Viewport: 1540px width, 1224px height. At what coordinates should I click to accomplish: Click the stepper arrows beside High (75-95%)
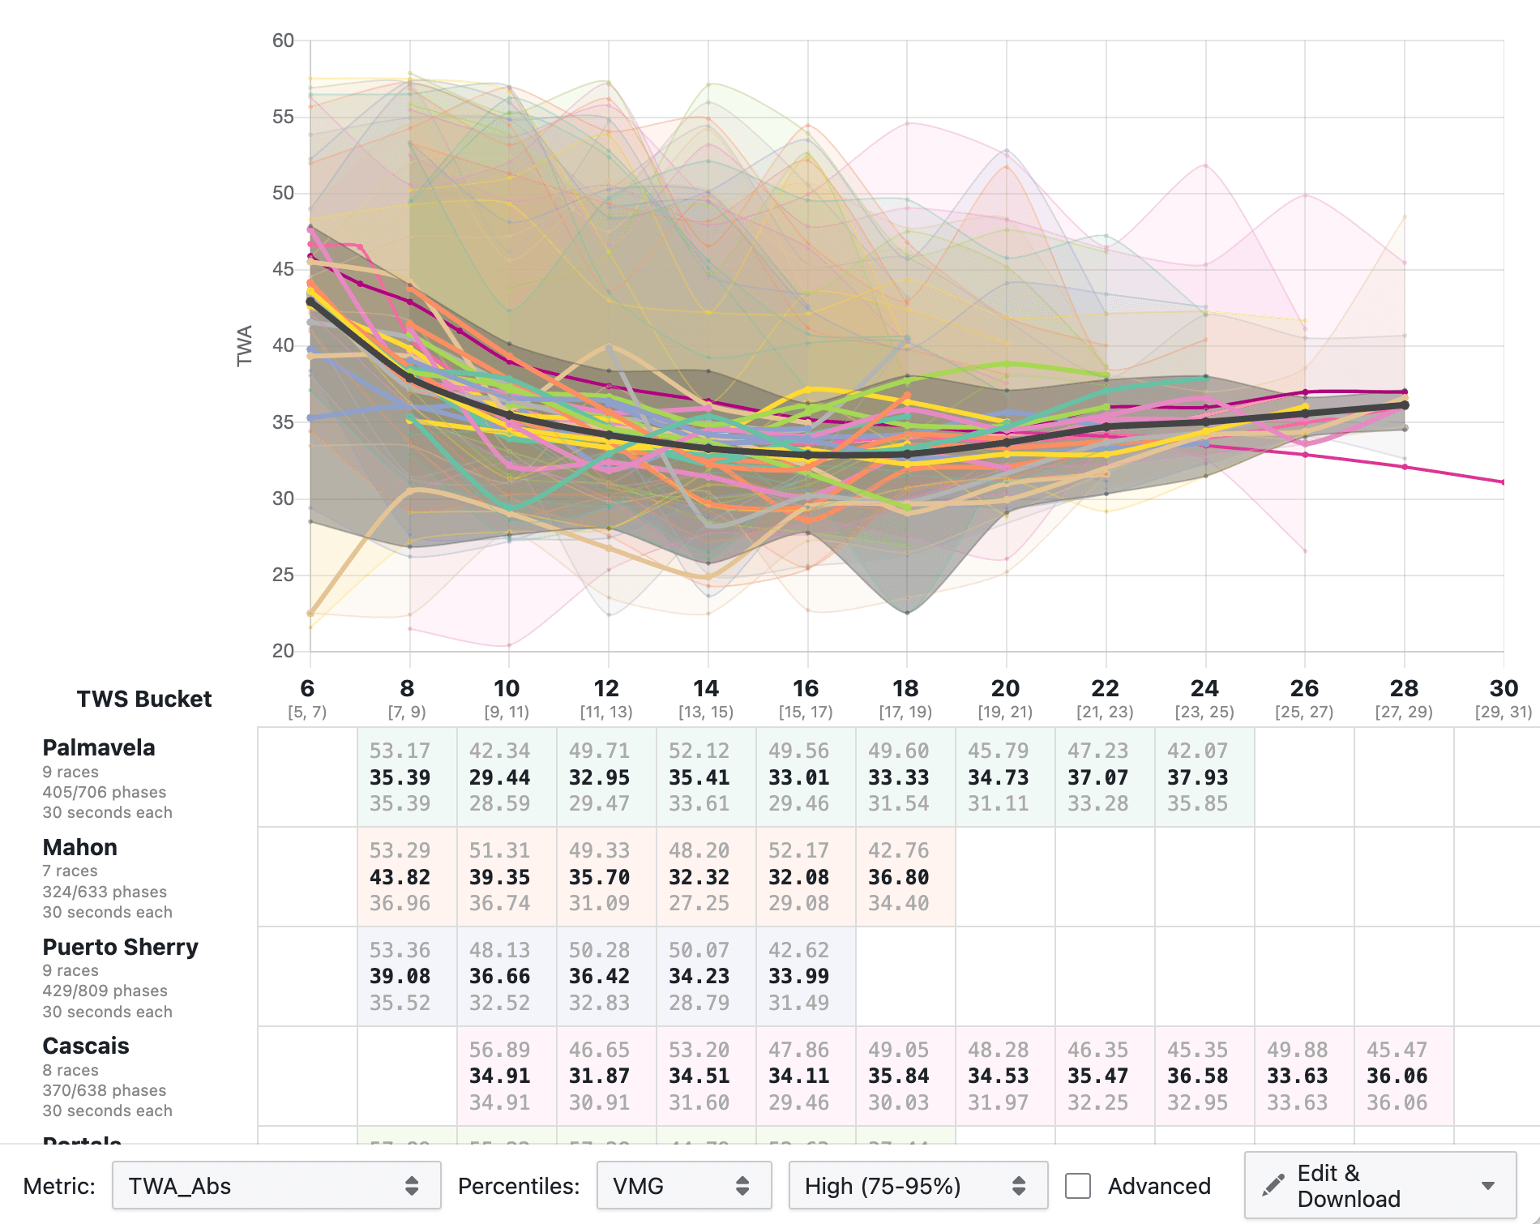1019,1185
